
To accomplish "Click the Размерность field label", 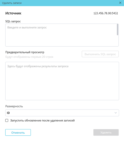I will tap(14, 106).
